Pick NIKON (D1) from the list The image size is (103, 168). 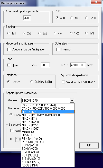click(48, 119)
